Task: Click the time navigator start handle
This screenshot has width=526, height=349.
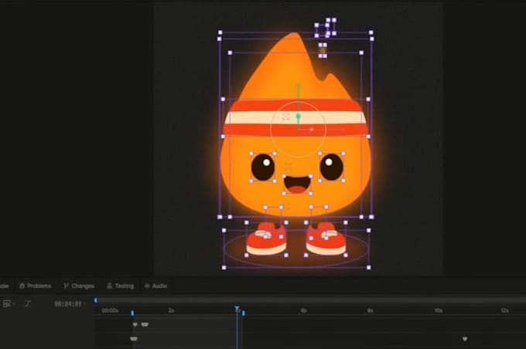Action: 96,300
